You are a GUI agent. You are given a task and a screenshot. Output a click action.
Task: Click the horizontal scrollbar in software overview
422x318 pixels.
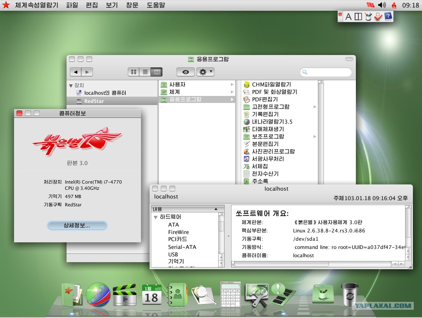pyautogui.click(x=281, y=264)
